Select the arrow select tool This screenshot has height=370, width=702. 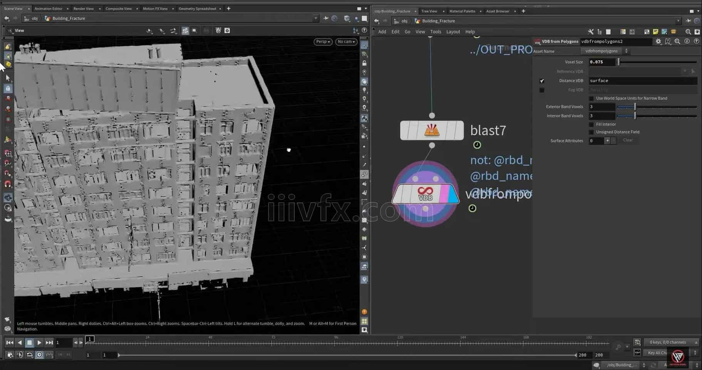tap(8, 78)
